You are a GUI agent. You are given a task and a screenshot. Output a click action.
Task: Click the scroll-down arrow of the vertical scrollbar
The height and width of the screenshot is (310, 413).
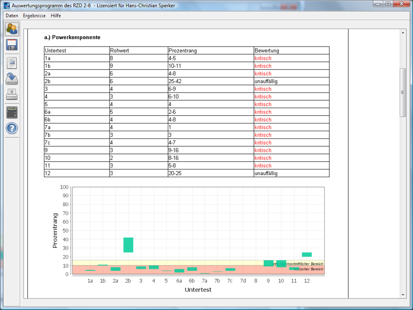[x=403, y=295]
